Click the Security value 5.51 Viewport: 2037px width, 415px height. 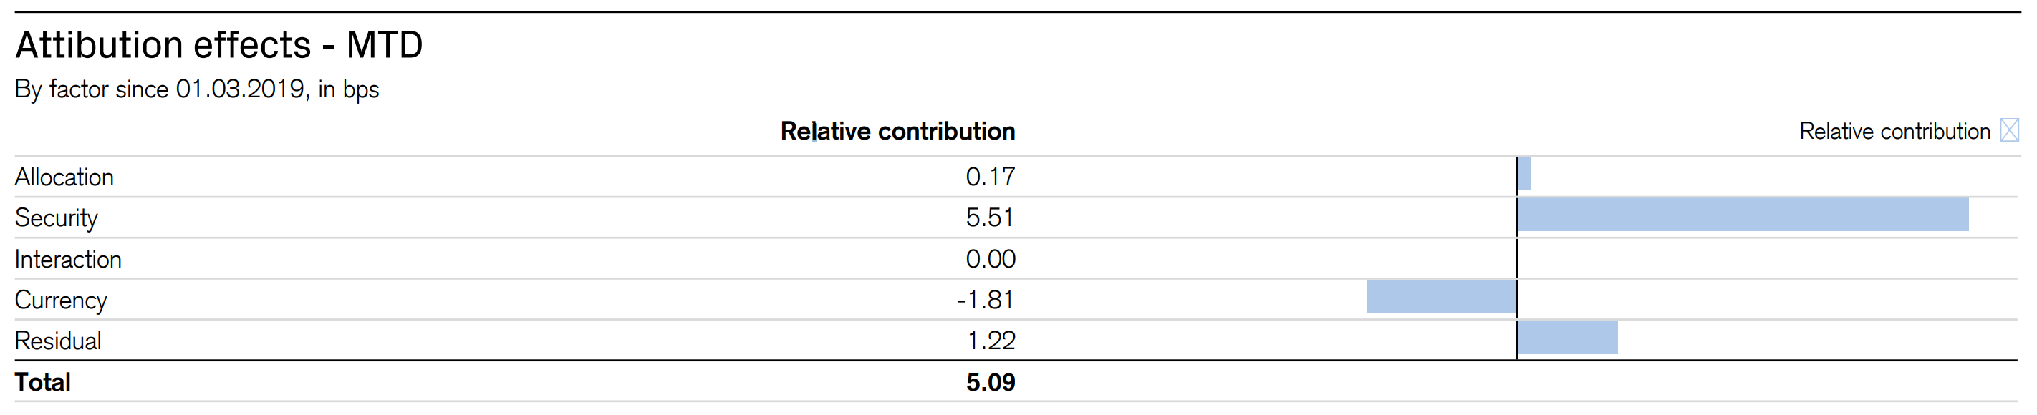[990, 218]
